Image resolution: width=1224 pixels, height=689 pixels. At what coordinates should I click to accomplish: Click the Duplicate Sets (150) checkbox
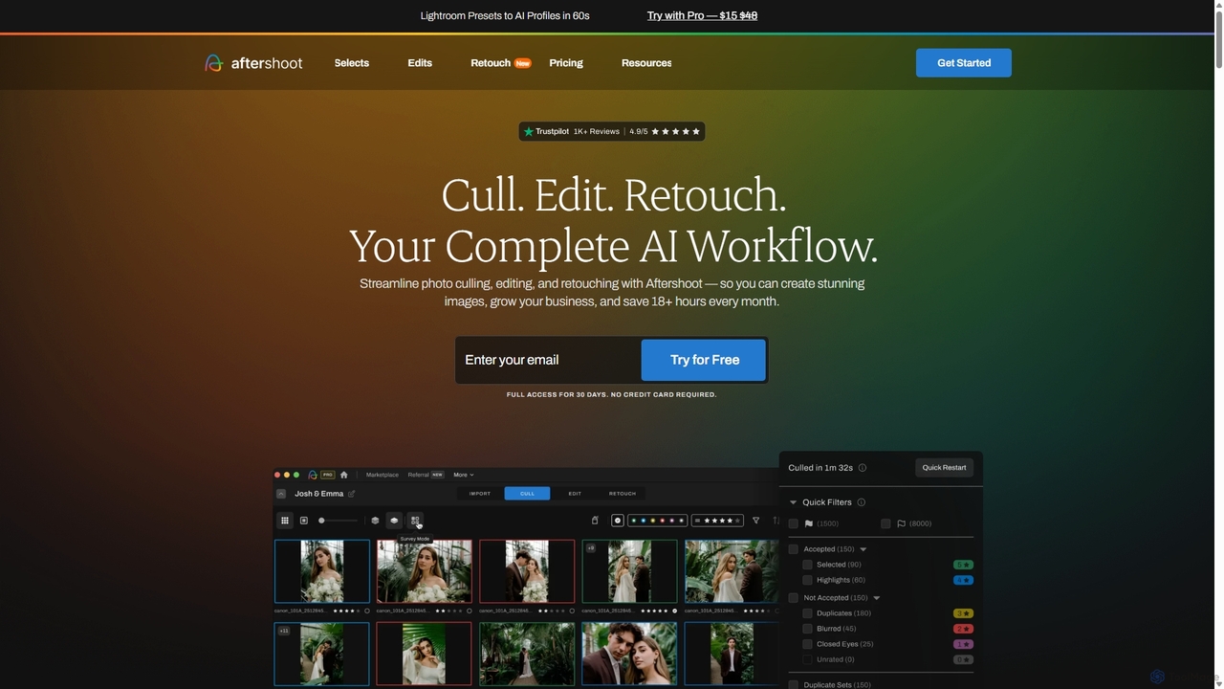pyautogui.click(x=794, y=685)
